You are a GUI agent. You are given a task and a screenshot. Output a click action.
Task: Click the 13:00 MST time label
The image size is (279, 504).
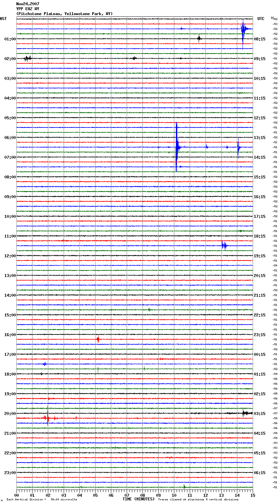click(10, 276)
